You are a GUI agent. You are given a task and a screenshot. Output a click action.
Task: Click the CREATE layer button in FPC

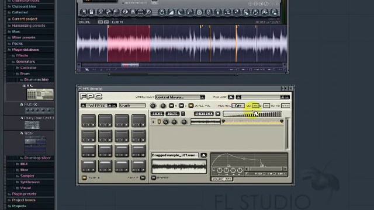157,114
